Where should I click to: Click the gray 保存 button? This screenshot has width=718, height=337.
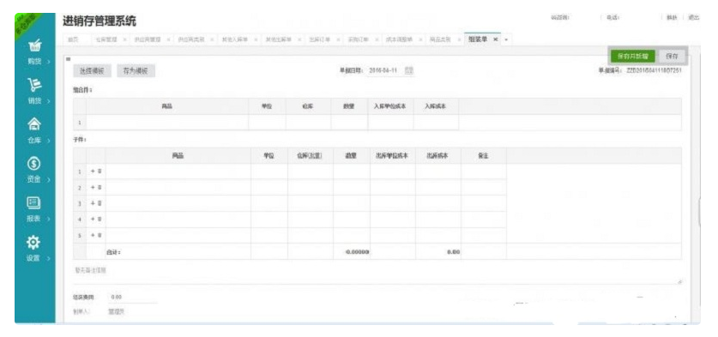[x=672, y=57]
